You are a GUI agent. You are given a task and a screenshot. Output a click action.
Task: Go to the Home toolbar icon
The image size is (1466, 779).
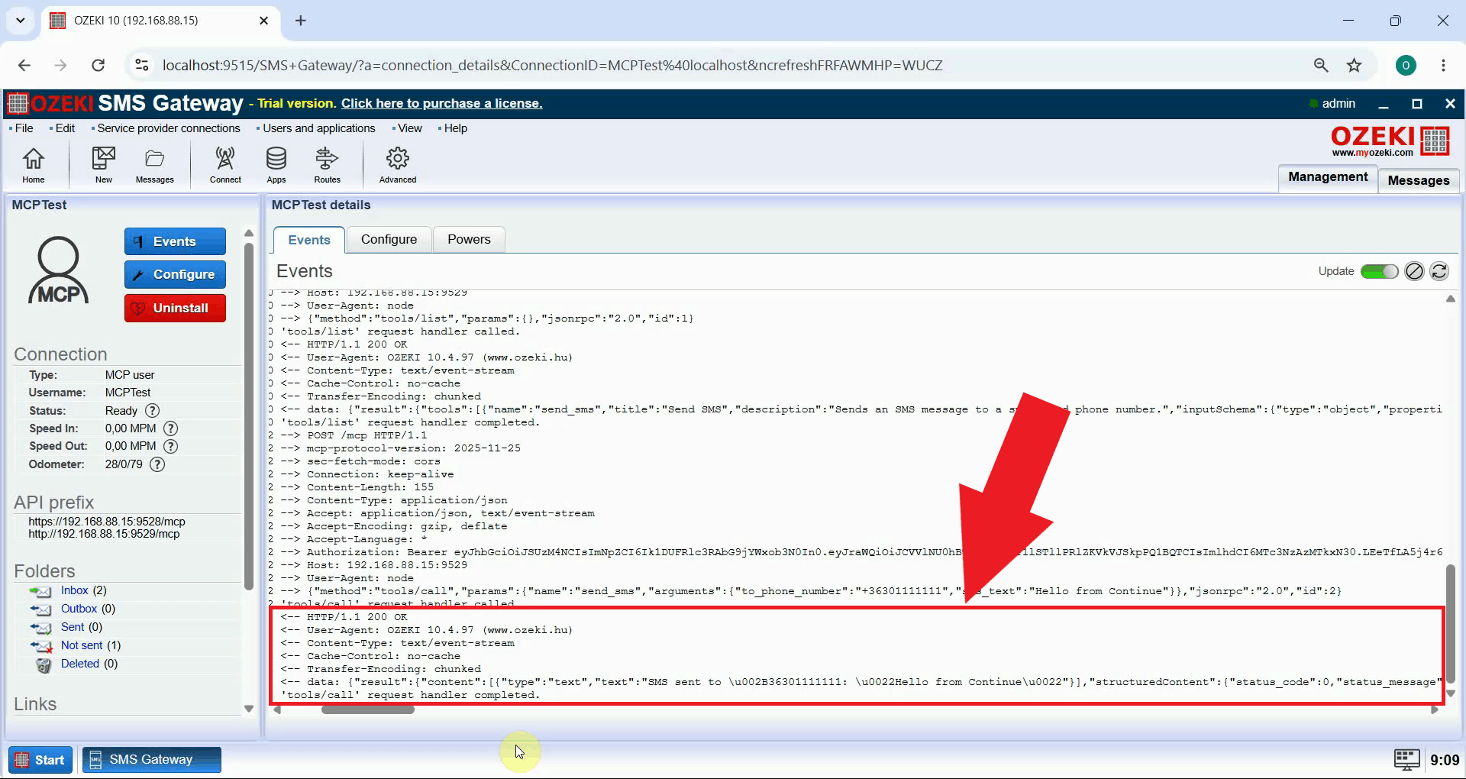(x=33, y=165)
